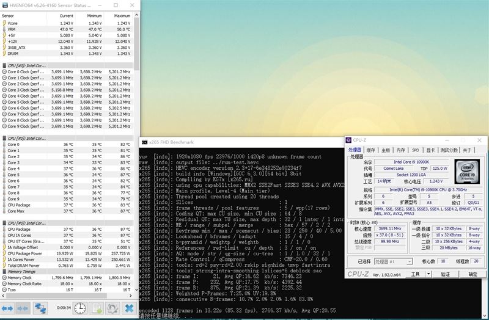This screenshot has height=320, width=489.
Task: Open the SPD tab in CPU-Z
Action: click(x=416, y=150)
